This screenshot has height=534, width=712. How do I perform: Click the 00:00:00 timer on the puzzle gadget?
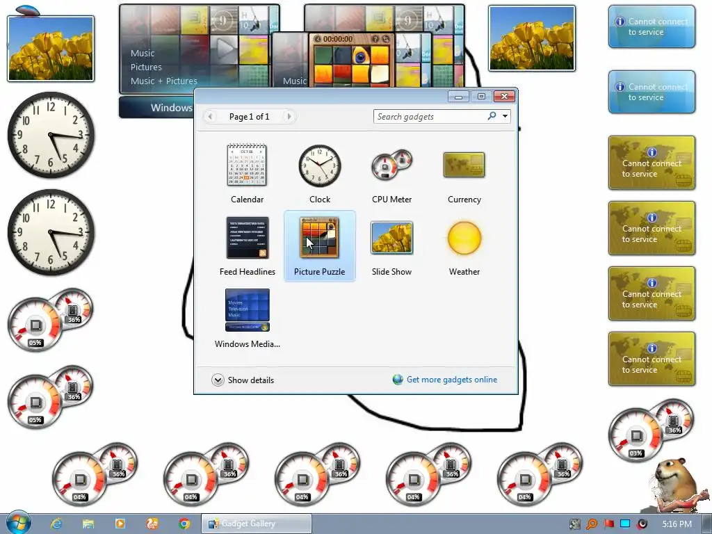click(338, 39)
